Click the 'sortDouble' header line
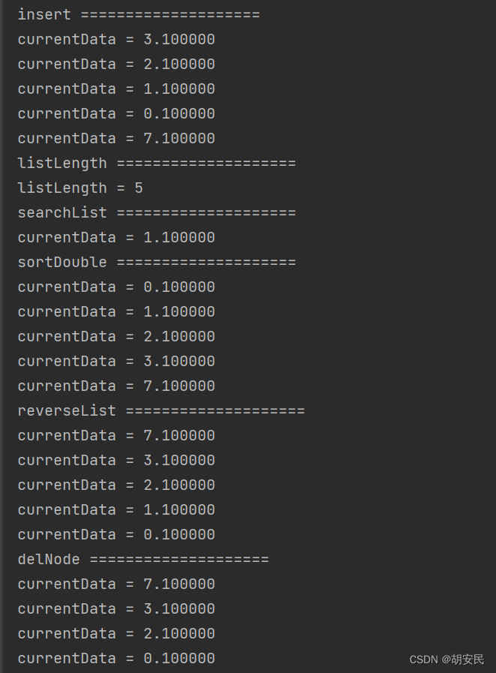Image resolution: width=496 pixels, height=673 pixels. (156, 262)
